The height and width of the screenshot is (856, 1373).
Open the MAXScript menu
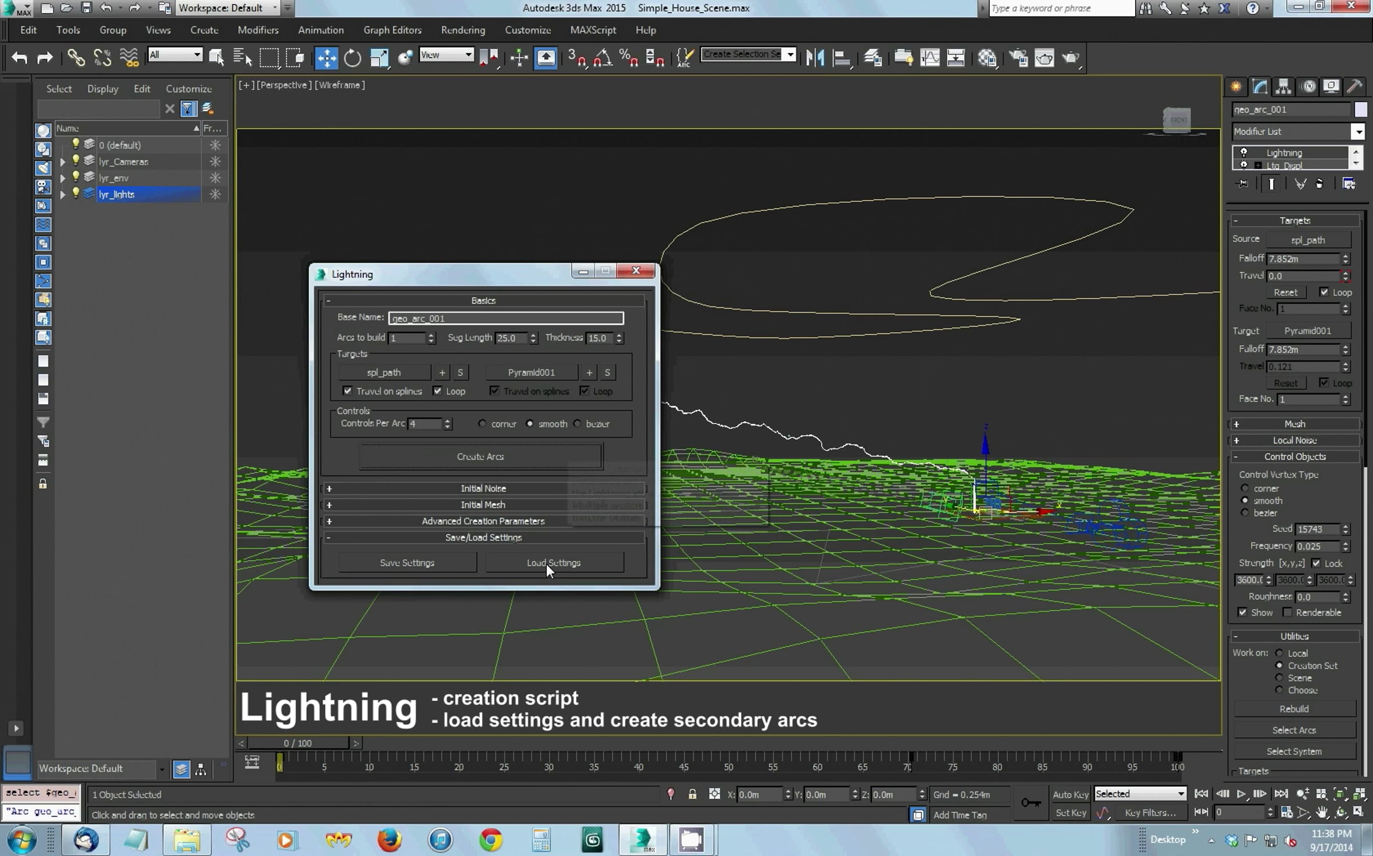coord(593,30)
